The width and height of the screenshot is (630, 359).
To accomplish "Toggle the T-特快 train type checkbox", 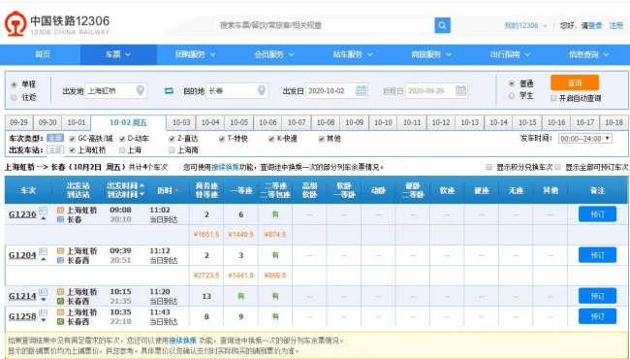I will 222,139.
